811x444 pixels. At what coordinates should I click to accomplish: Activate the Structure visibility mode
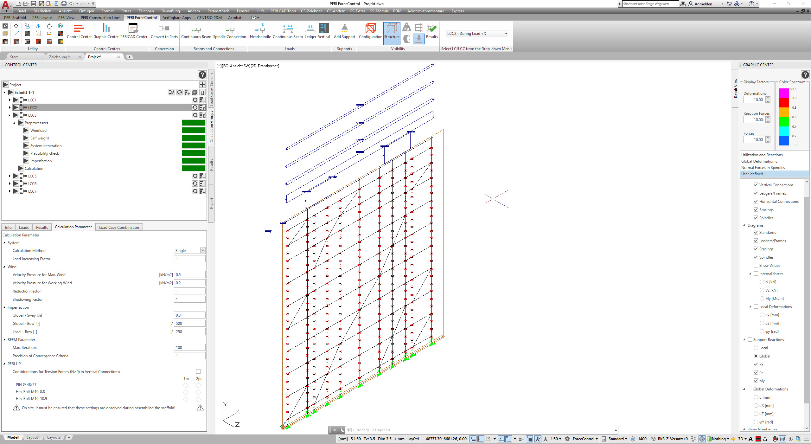pyautogui.click(x=392, y=32)
